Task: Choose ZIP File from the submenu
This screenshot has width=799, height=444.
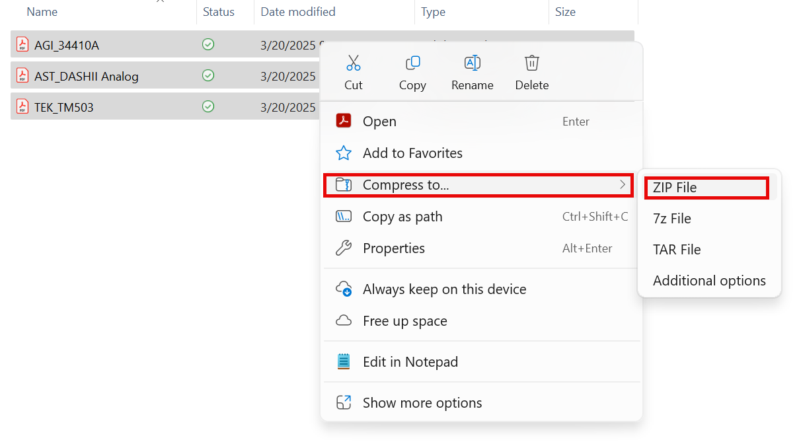Action: click(675, 188)
